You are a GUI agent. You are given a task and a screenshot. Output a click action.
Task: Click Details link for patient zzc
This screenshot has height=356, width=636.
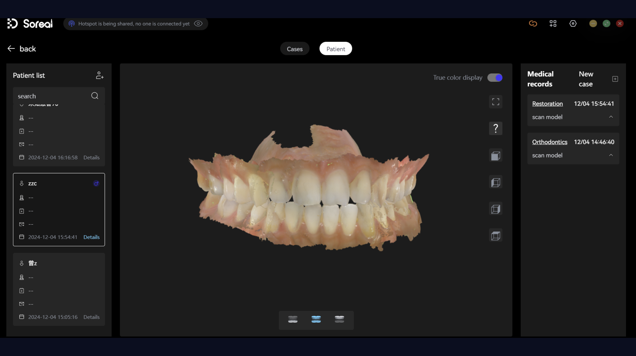(x=91, y=237)
